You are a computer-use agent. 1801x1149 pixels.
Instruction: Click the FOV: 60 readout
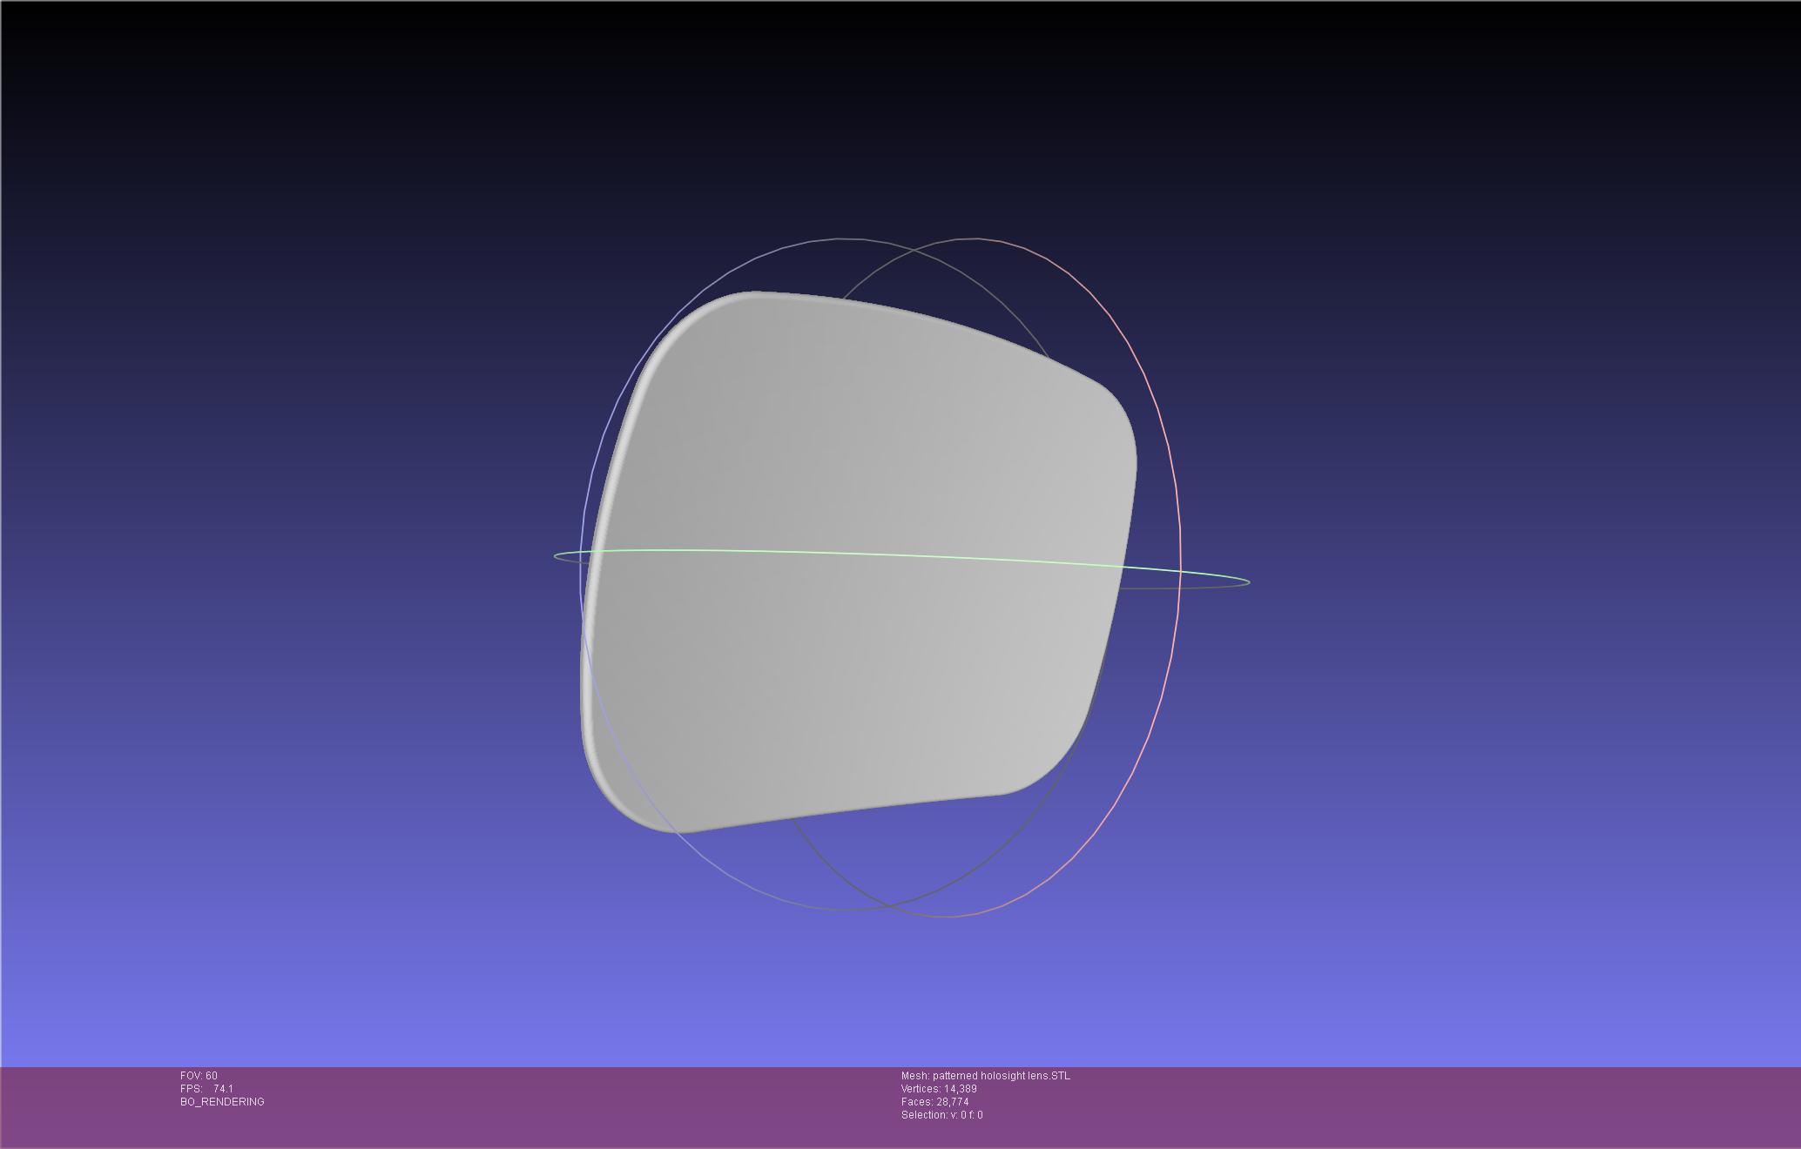tap(199, 1076)
